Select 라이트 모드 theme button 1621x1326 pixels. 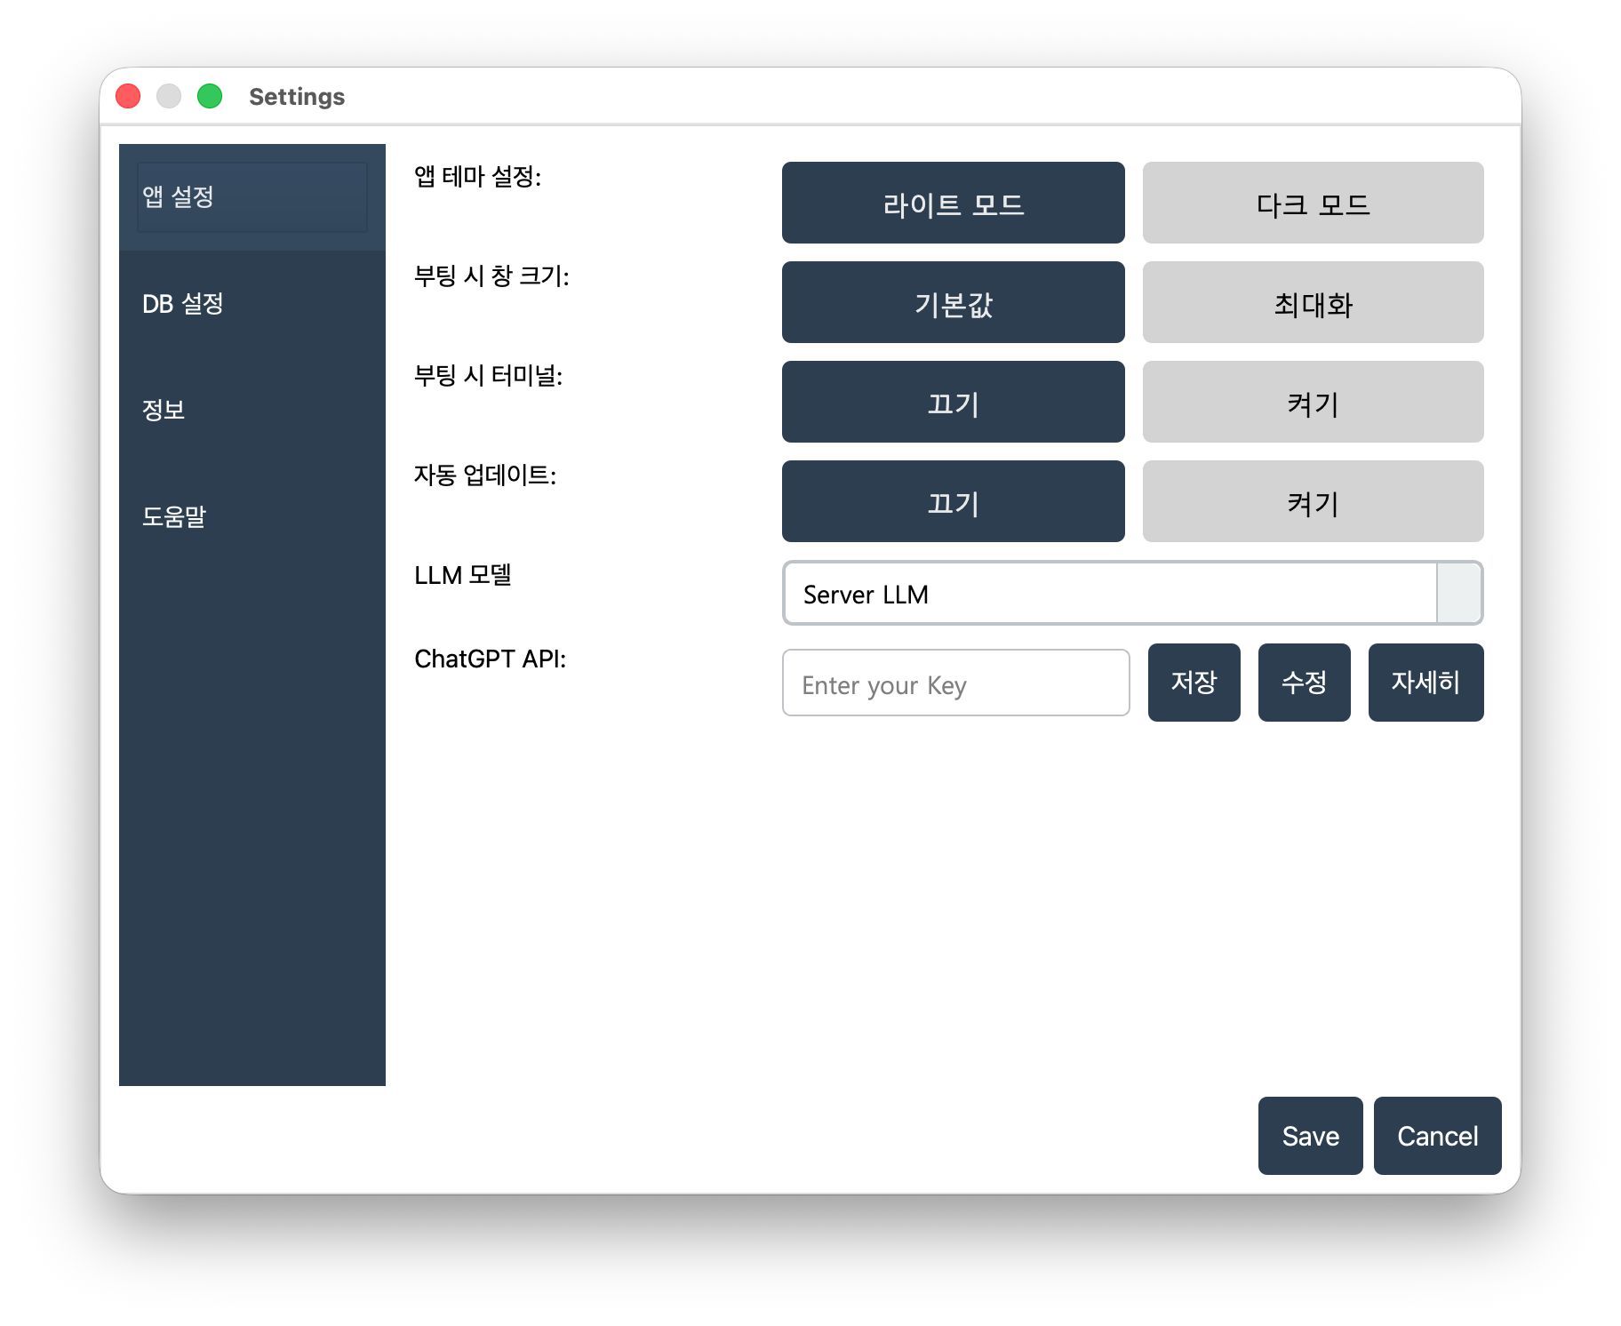tap(953, 203)
